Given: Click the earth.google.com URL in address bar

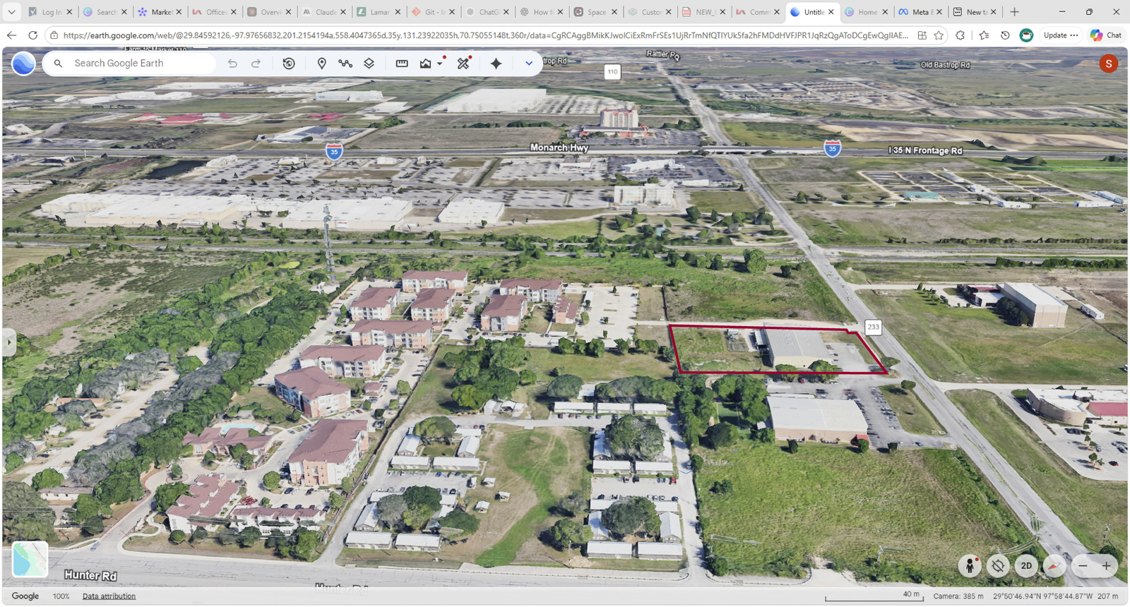Looking at the screenshot, I should coord(485,35).
